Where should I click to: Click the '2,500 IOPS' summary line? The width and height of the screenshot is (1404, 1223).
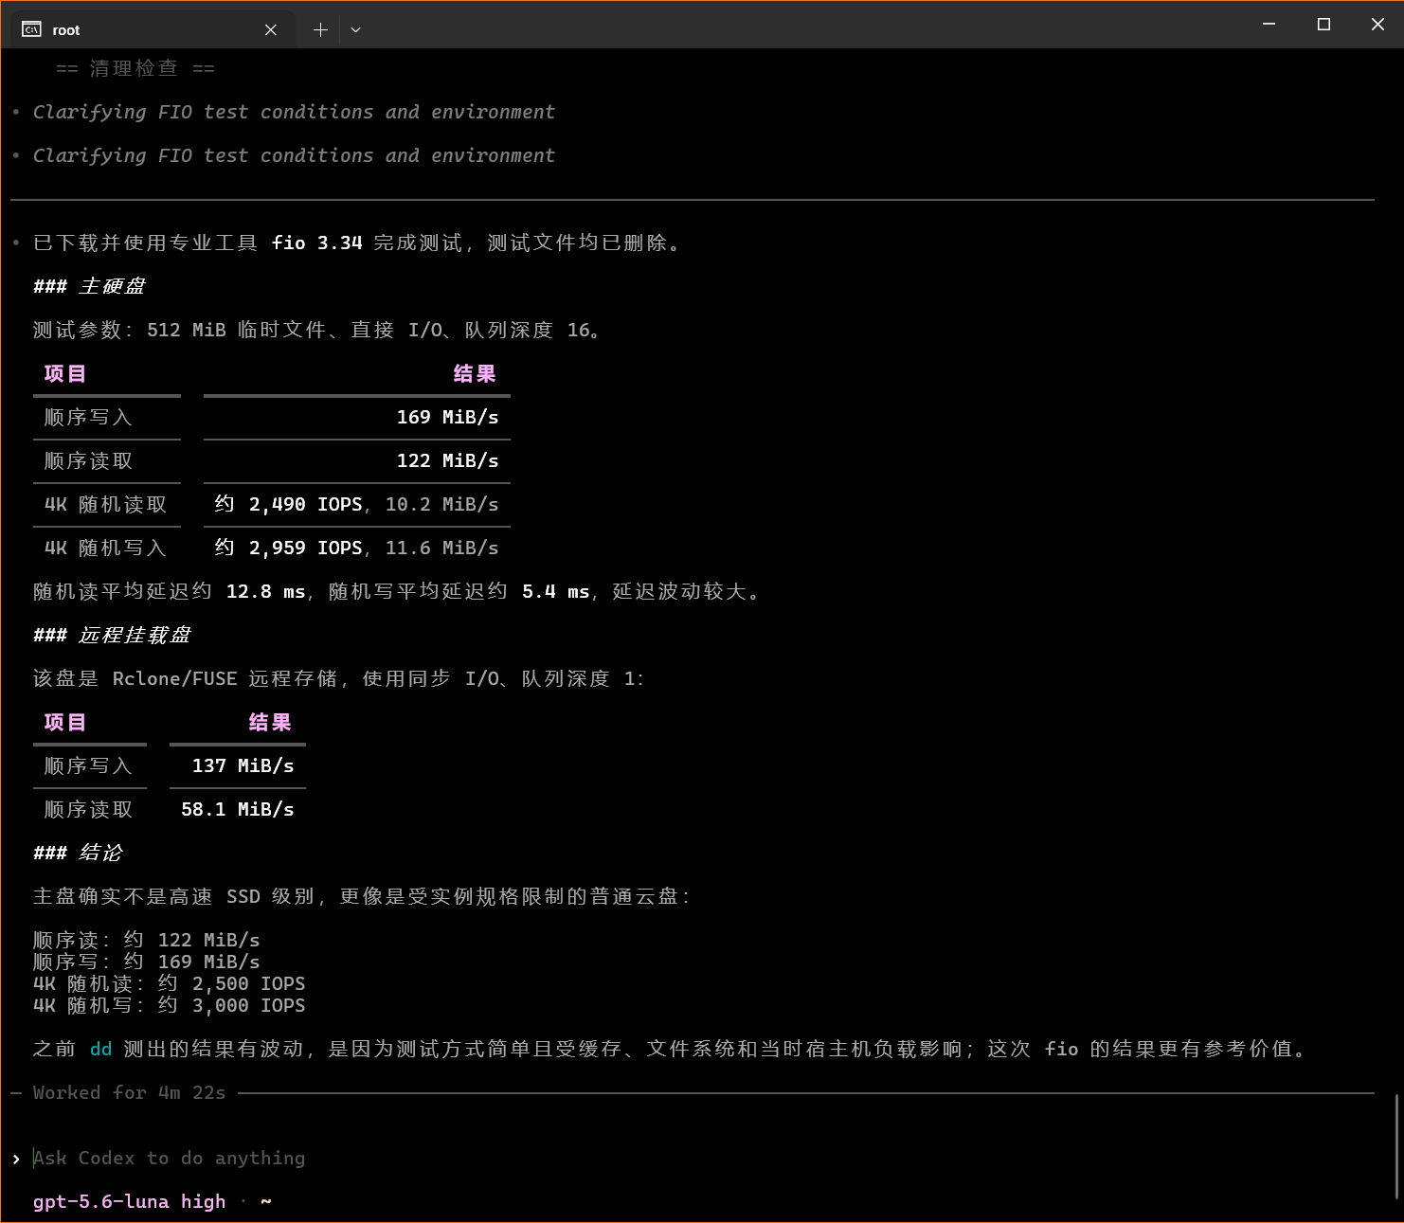tap(170, 983)
